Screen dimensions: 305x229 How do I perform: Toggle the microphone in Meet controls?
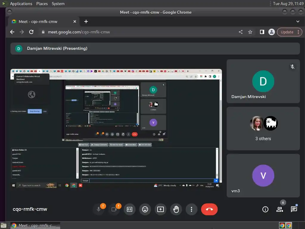99,209
